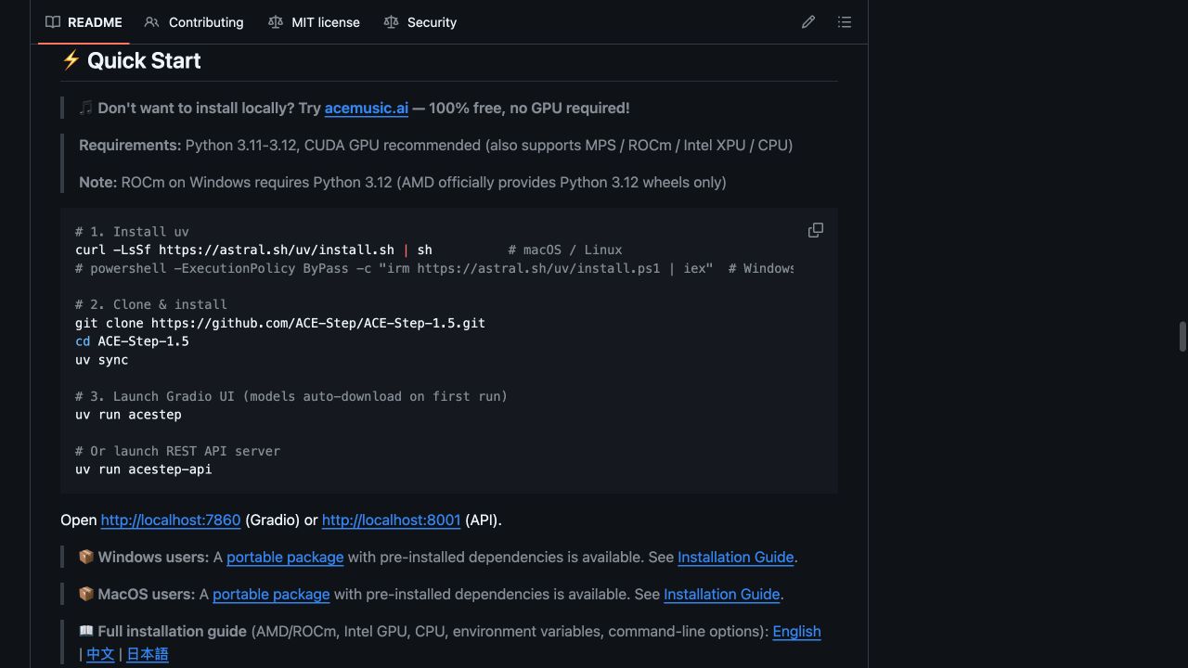
Task: Open Installation Guide link for Windows users
Action: click(735, 558)
